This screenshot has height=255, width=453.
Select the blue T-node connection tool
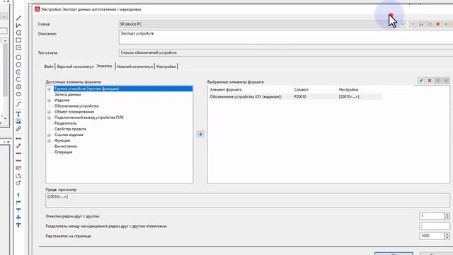point(18,210)
